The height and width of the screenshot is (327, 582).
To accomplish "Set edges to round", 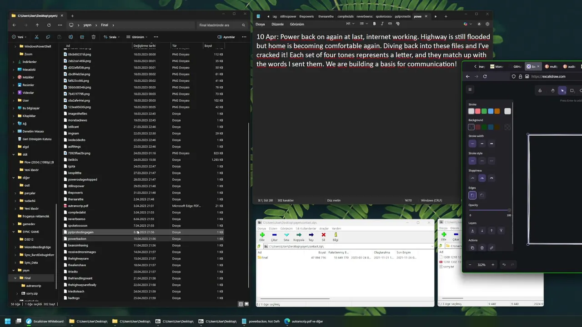I will click(482, 195).
